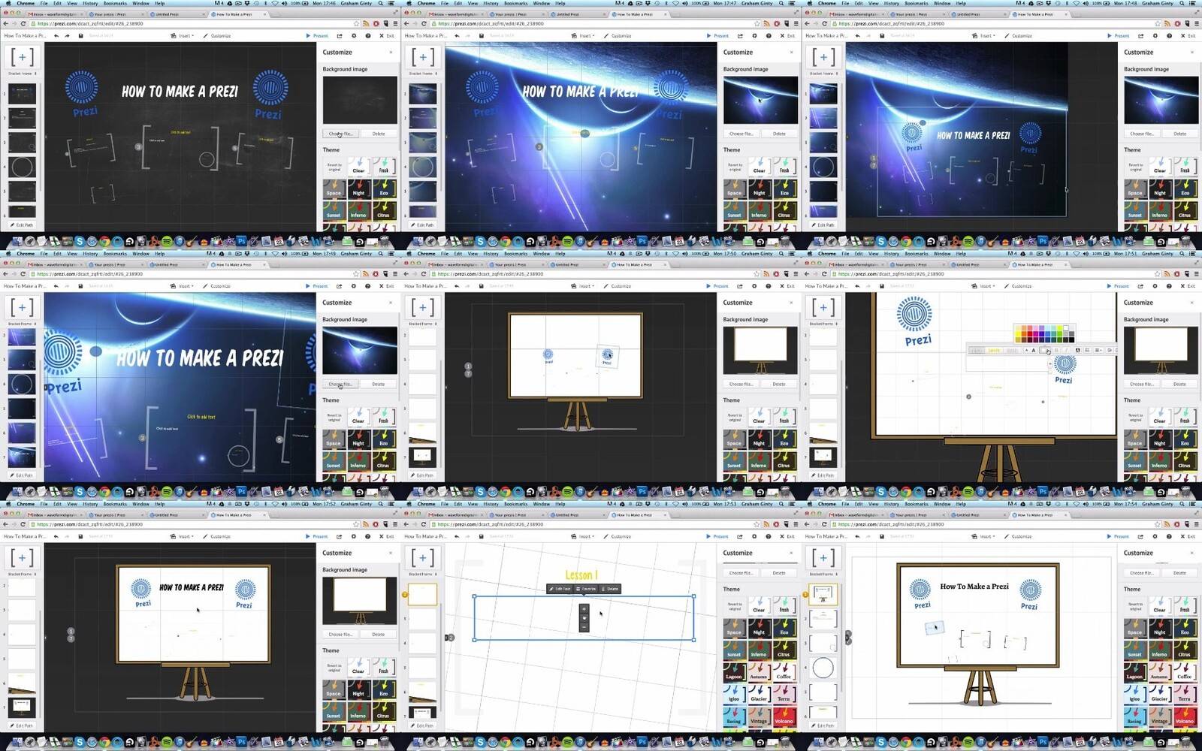The height and width of the screenshot is (751, 1202).
Task: Click the share icon in the 17:48 screenshot
Action: (x=1140, y=35)
